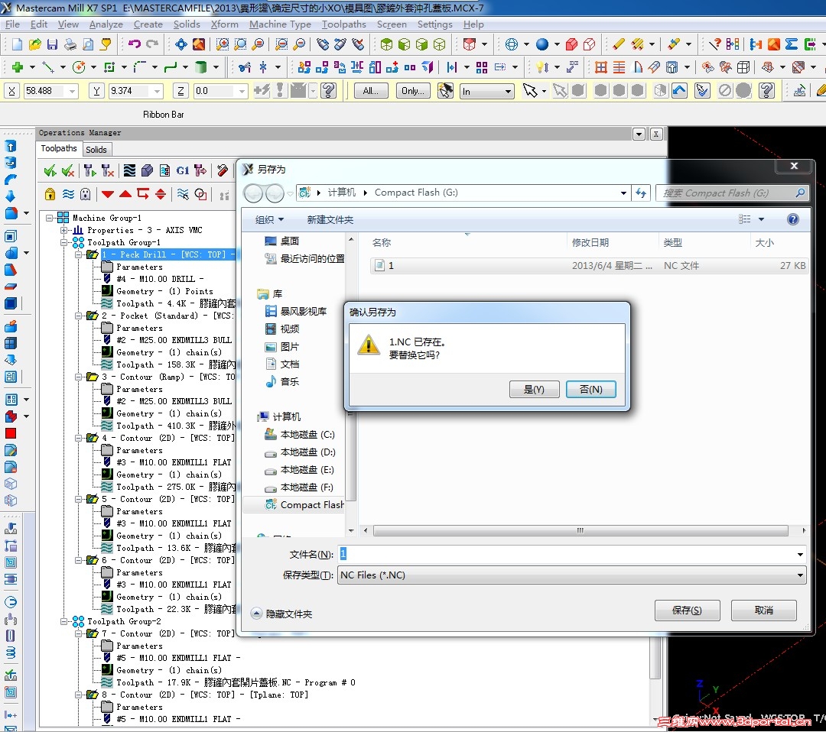The image size is (826, 732).
Task: Click the Repaint icon next to Fit
Action: click(199, 45)
